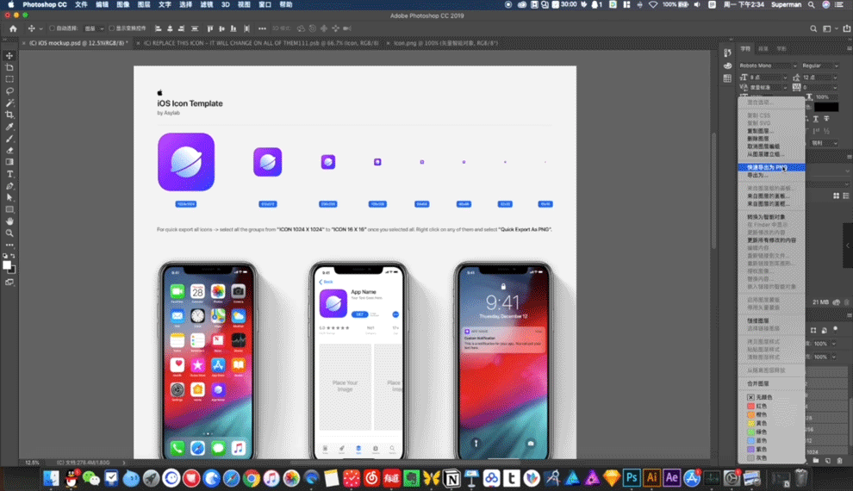Click the new group folder icon in Layers panel

[815, 460]
